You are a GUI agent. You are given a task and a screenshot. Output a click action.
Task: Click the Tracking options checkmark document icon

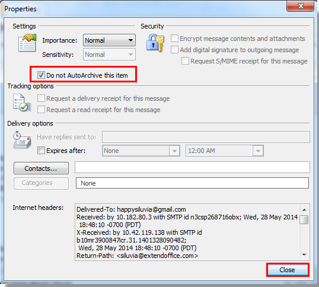22,103
